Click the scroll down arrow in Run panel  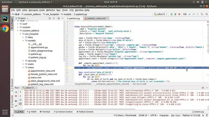(x=20, y=96)
